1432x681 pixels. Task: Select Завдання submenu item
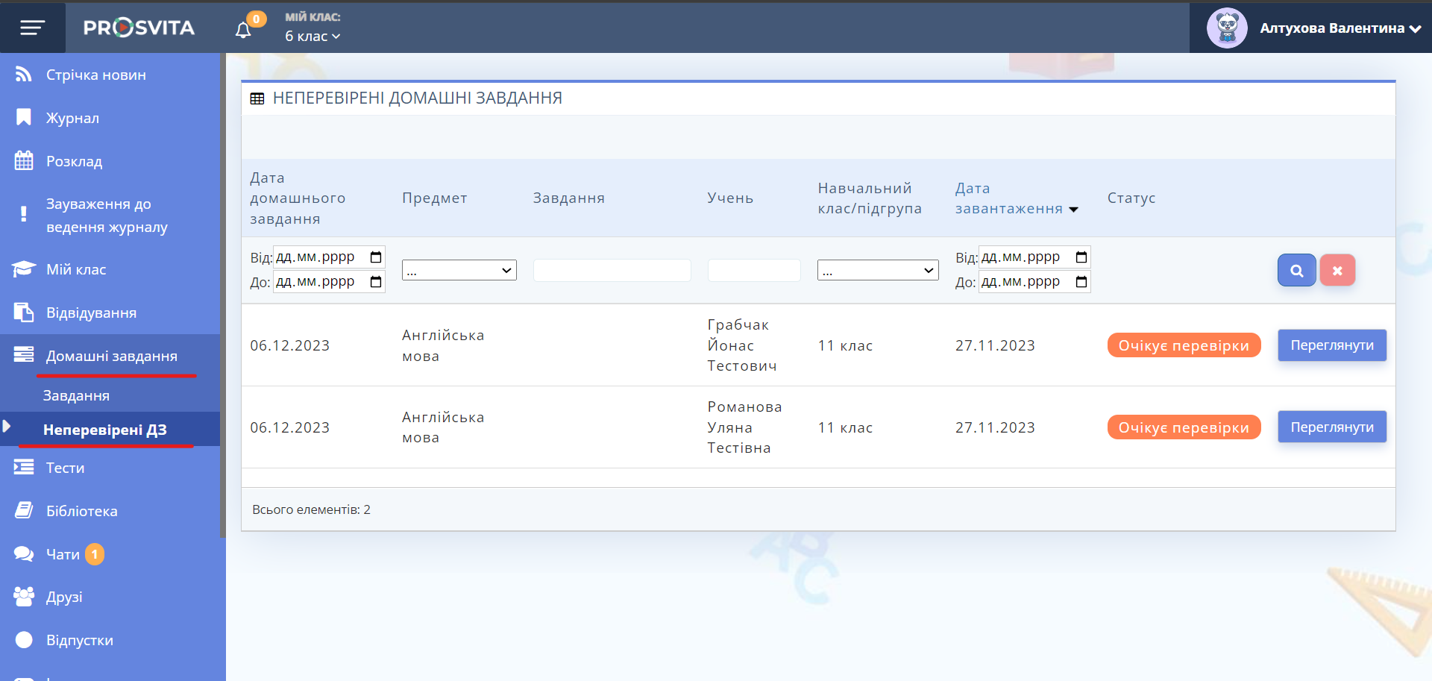[x=76, y=395]
